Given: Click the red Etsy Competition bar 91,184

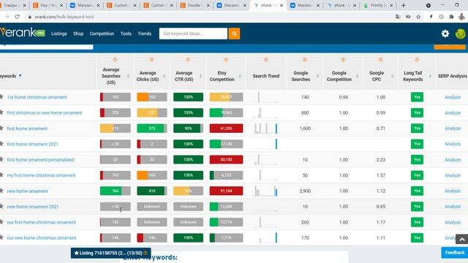Looking at the screenshot, I should point(226,191).
